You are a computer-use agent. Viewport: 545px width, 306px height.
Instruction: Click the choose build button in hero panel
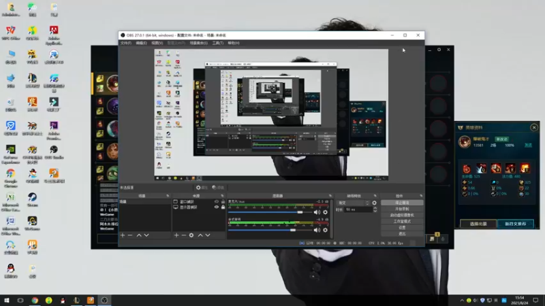[478, 224]
